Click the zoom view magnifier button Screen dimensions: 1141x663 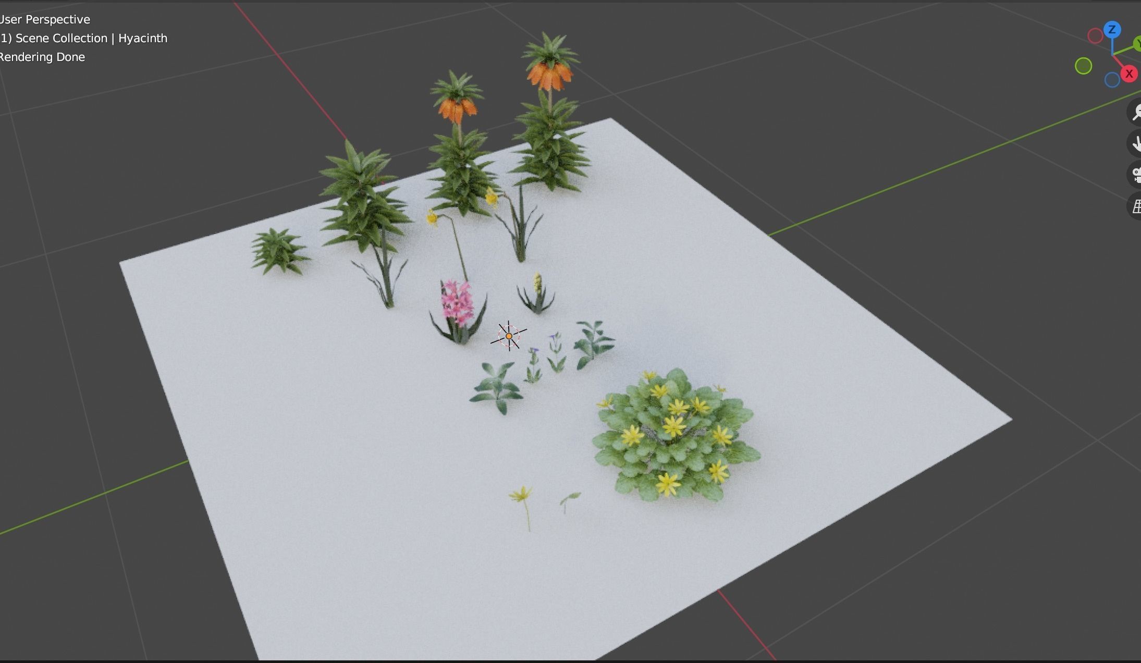pyautogui.click(x=1135, y=112)
